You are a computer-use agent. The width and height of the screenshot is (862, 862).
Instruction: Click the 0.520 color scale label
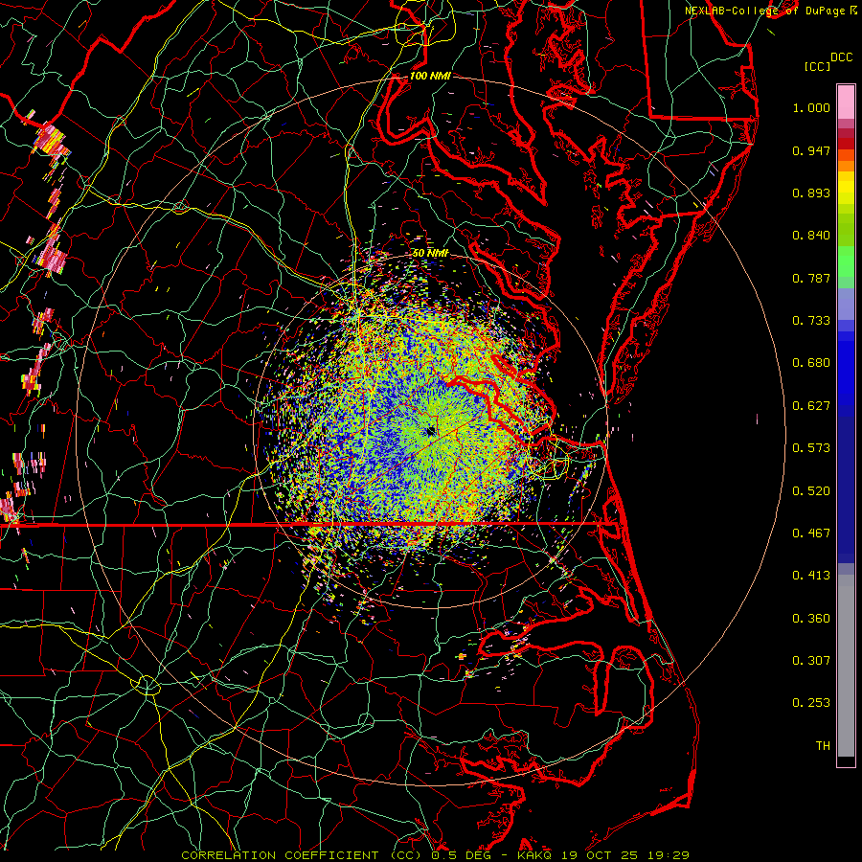[x=811, y=491]
